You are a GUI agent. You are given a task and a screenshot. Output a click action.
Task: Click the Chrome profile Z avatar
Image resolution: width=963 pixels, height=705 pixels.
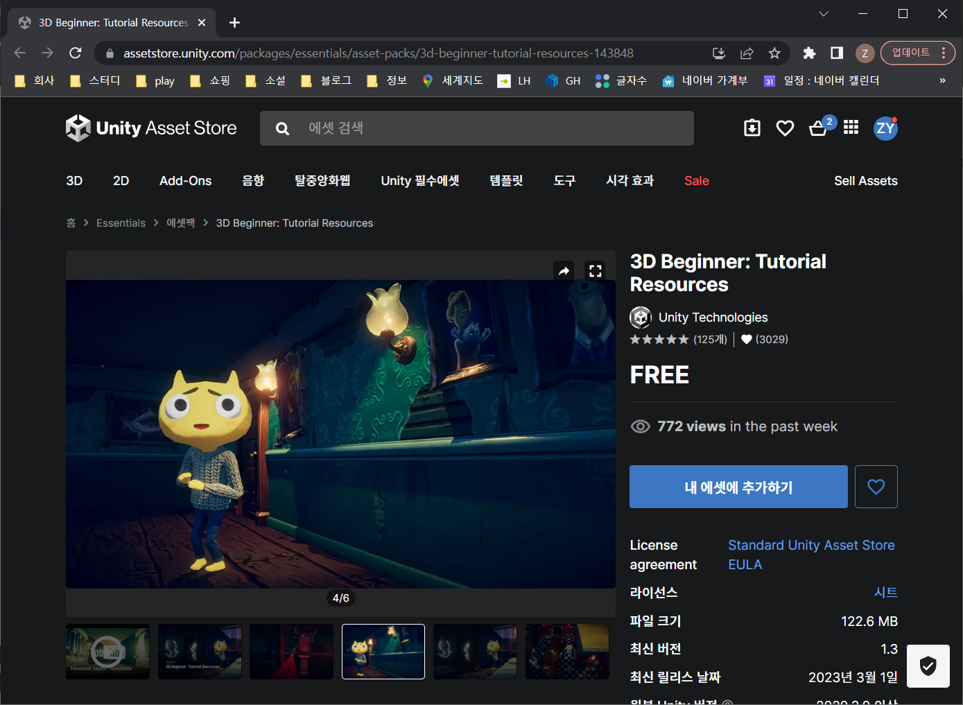[x=865, y=53]
